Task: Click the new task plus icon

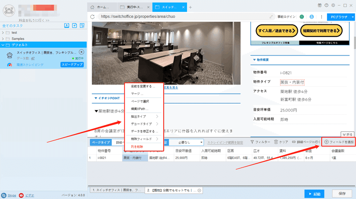Action: 74,25
